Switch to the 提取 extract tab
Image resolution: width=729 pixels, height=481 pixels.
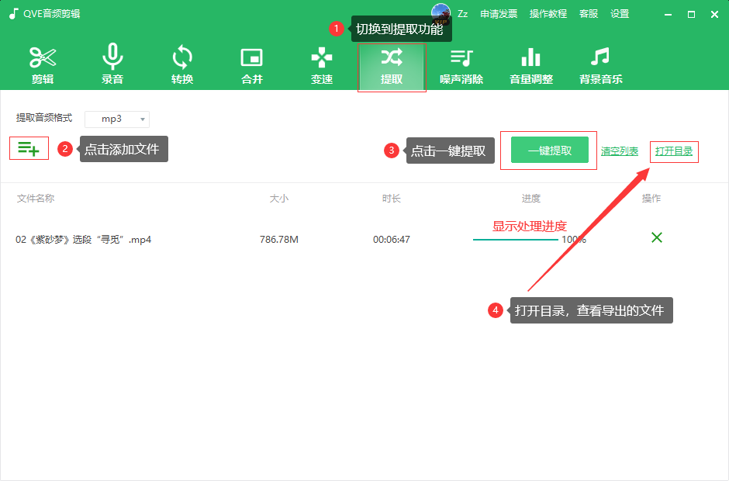[x=391, y=66]
